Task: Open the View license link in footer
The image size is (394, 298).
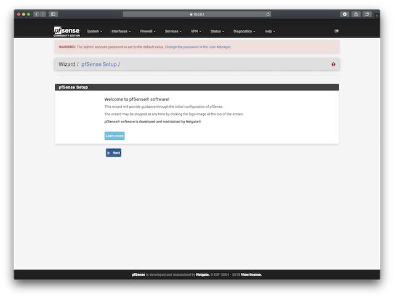Action: [251, 275]
